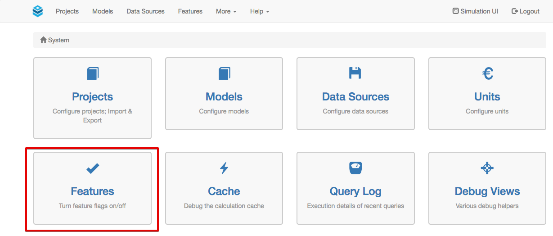Open the Help dropdown in navbar
Screen dimensions: 553x236
click(x=260, y=11)
